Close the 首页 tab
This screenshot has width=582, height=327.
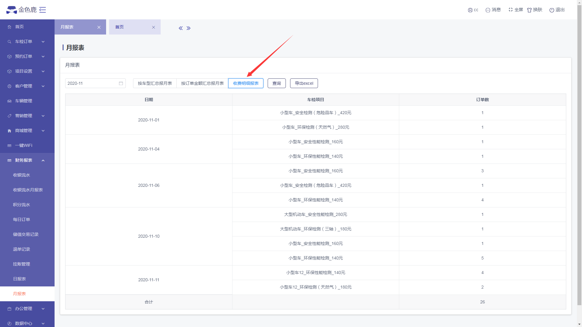point(153,27)
